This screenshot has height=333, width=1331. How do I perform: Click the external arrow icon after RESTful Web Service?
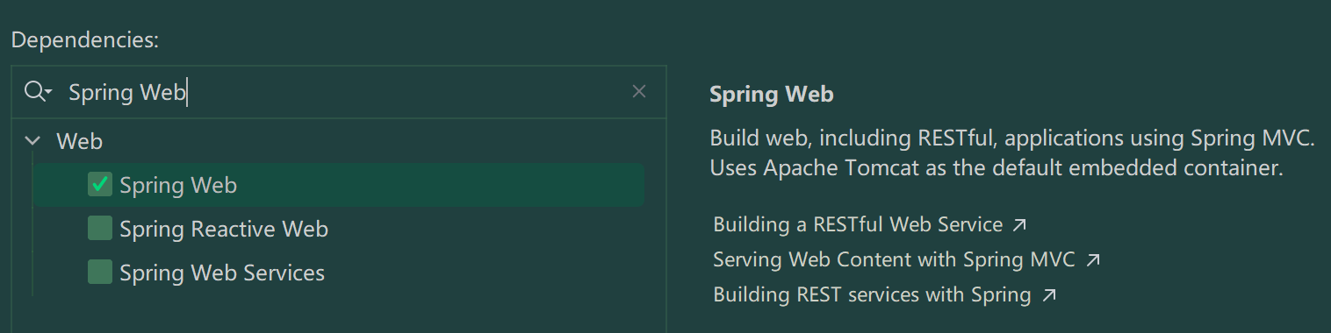click(1019, 225)
